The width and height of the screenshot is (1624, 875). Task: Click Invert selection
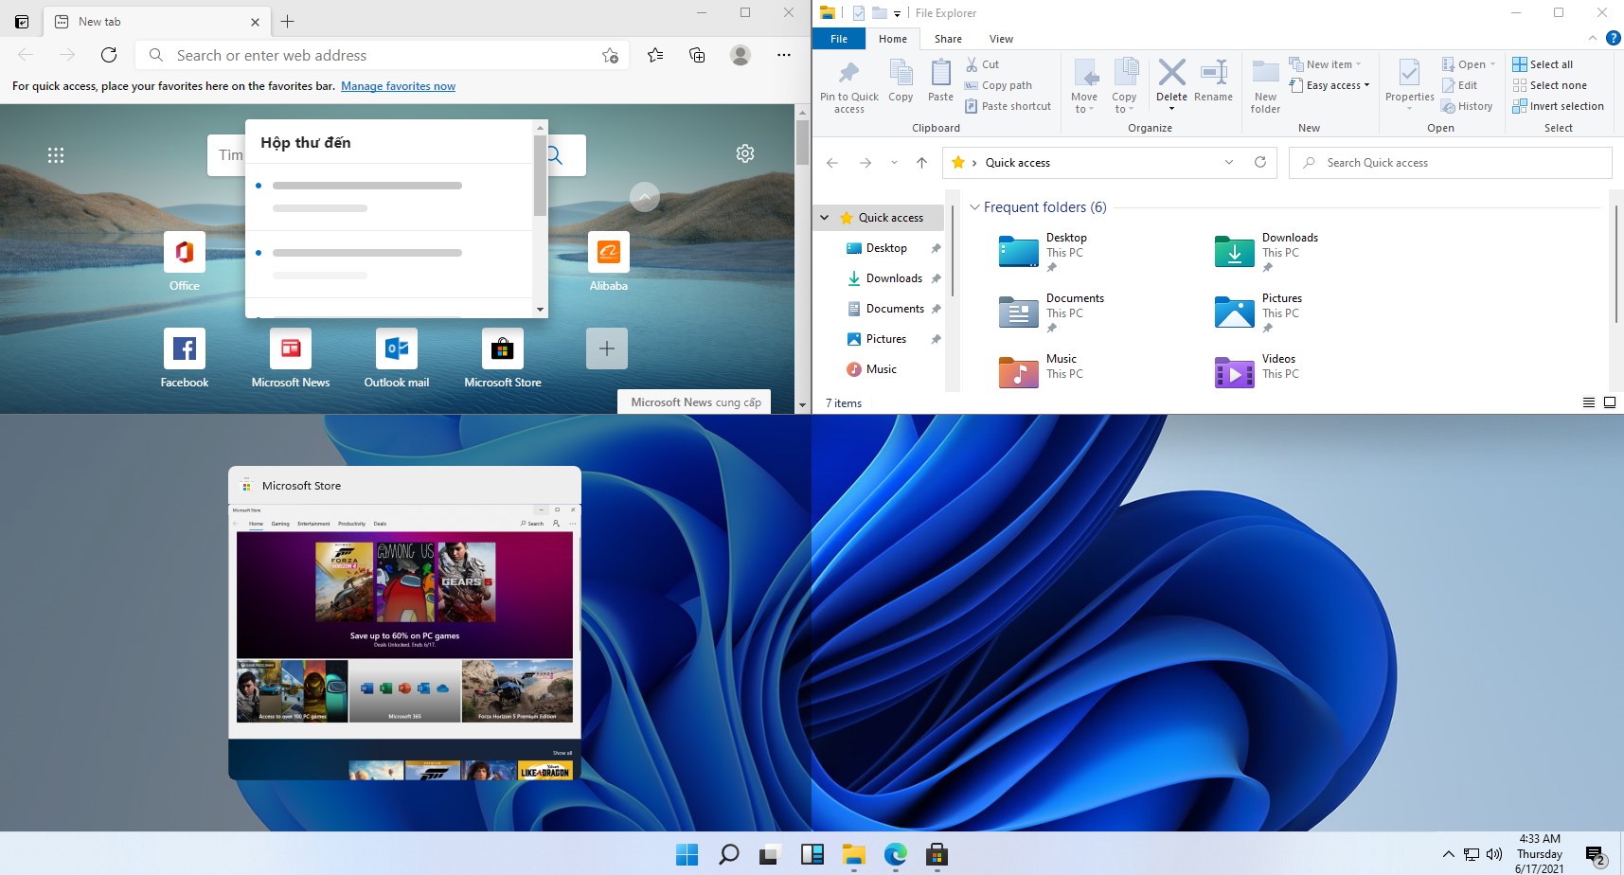[x=1559, y=105]
